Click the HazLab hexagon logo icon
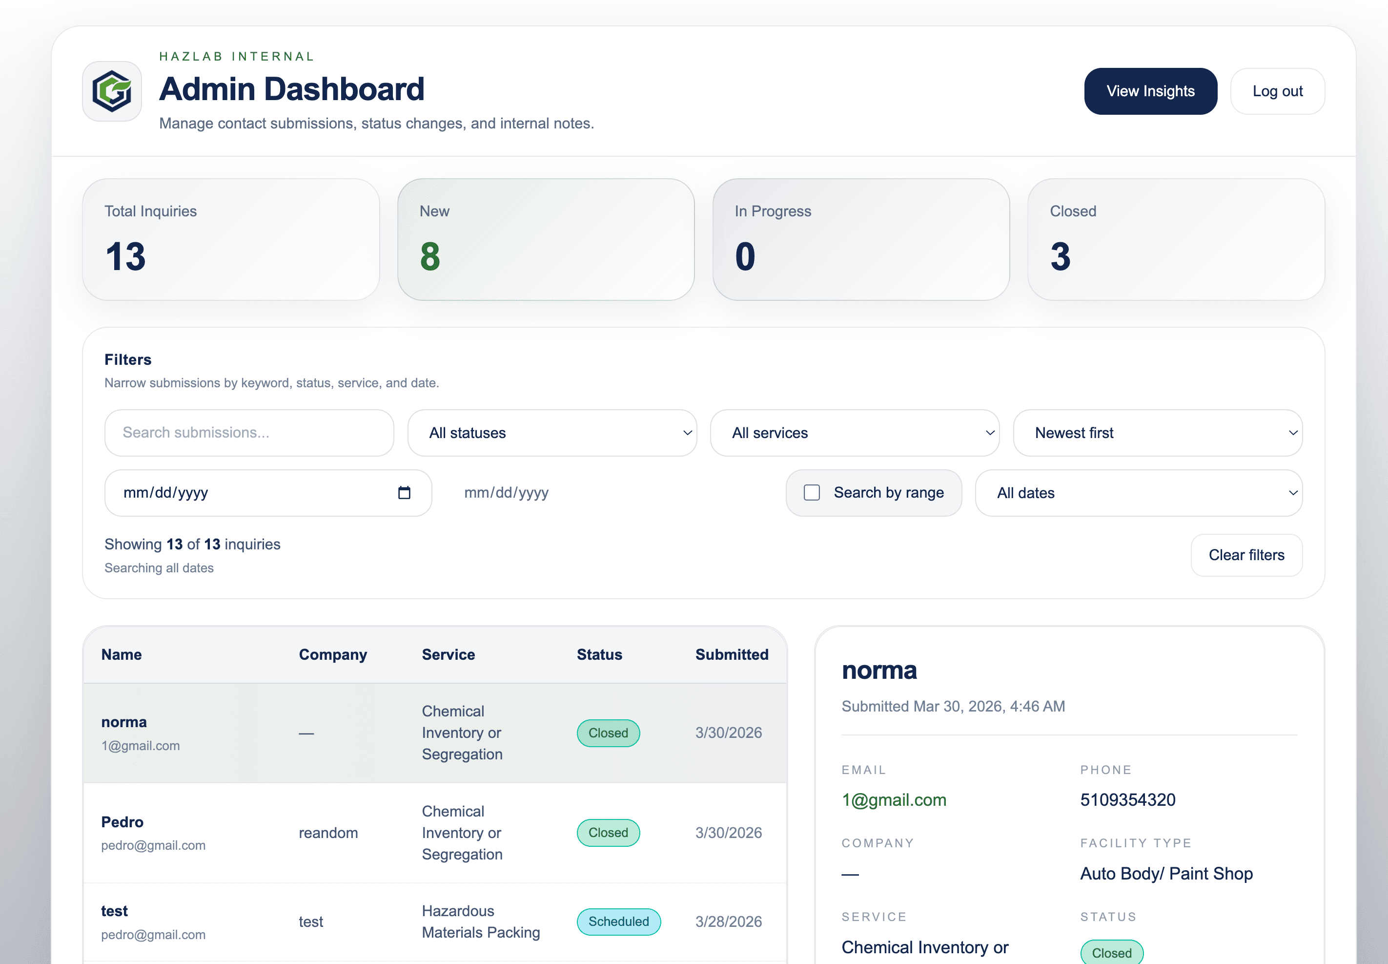1388x964 pixels. pos(112,91)
